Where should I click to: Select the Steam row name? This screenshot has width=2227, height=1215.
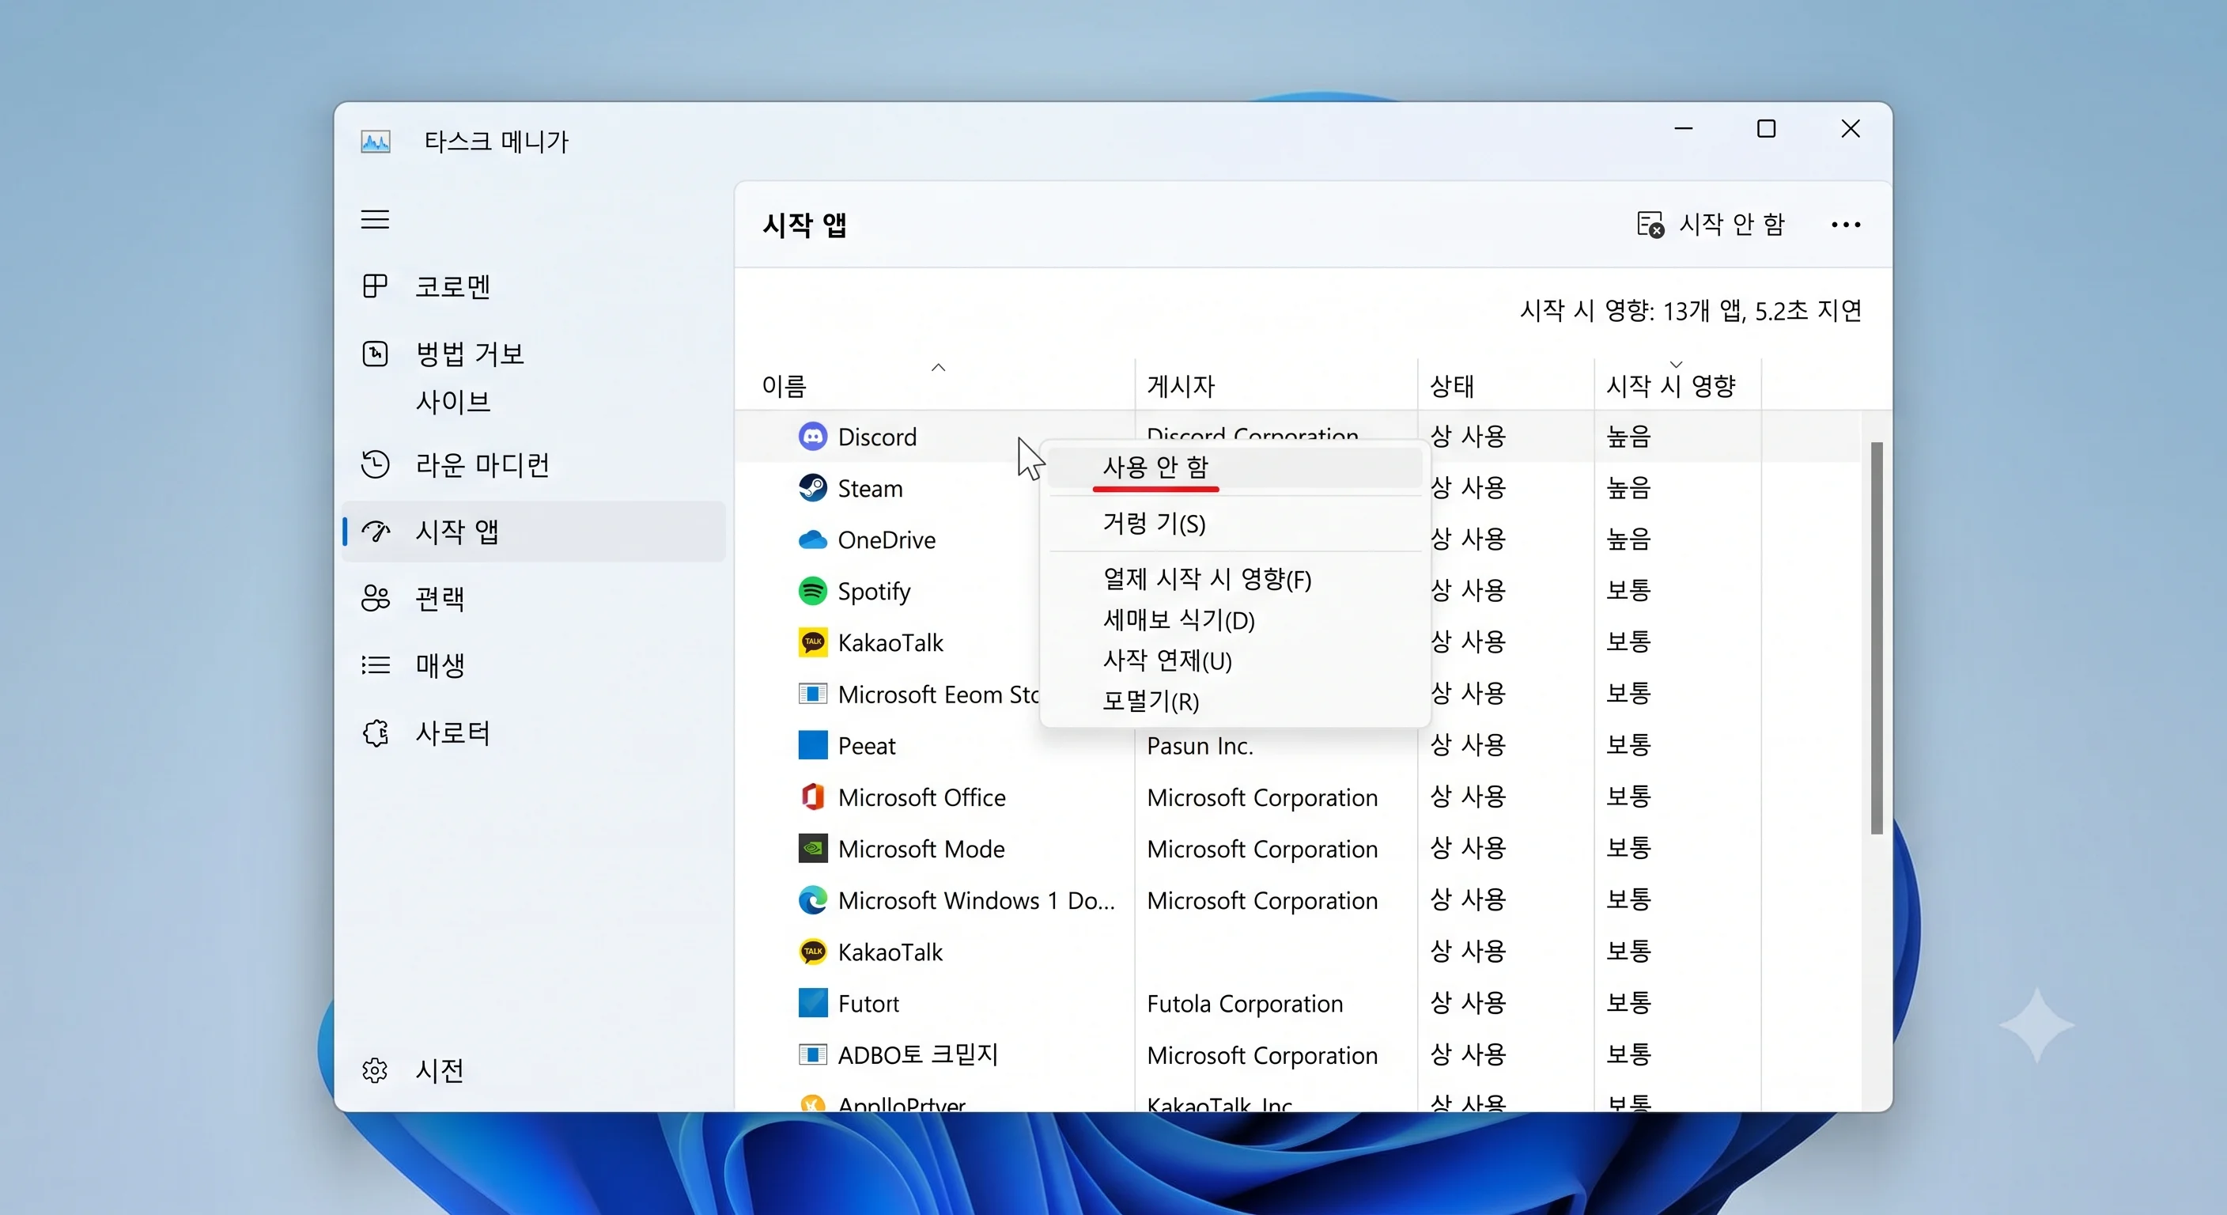pyautogui.click(x=870, y=488)
